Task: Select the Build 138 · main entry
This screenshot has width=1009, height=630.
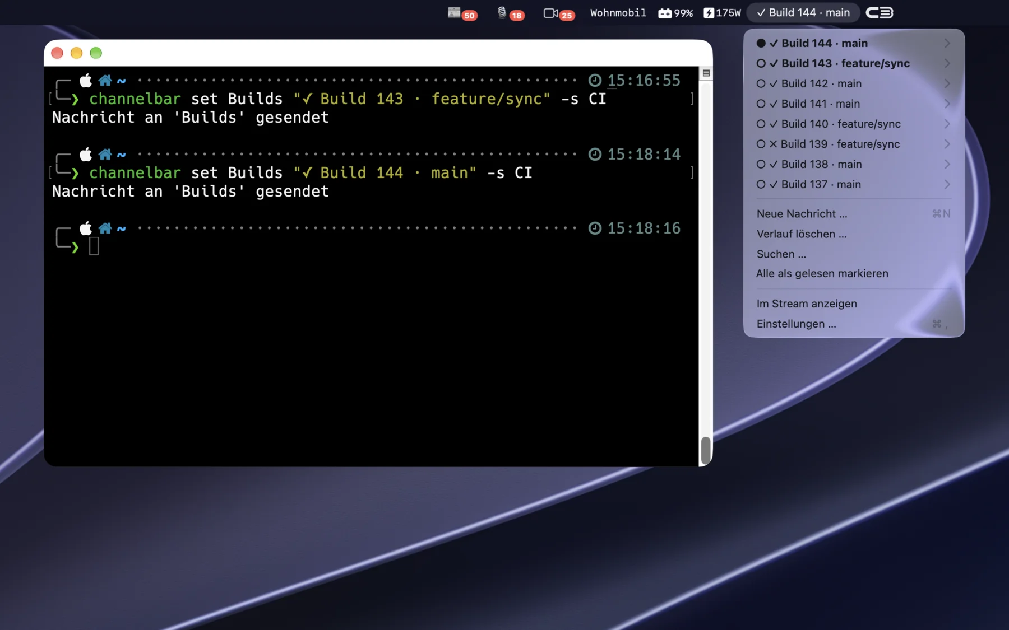Action: tap(854, 164)
